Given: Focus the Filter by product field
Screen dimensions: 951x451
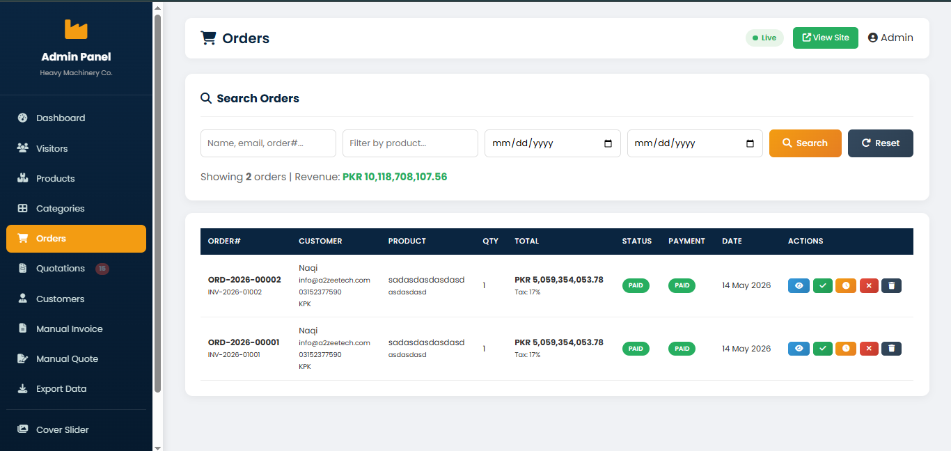Looking at the screenshot, I should click(410, 143).
